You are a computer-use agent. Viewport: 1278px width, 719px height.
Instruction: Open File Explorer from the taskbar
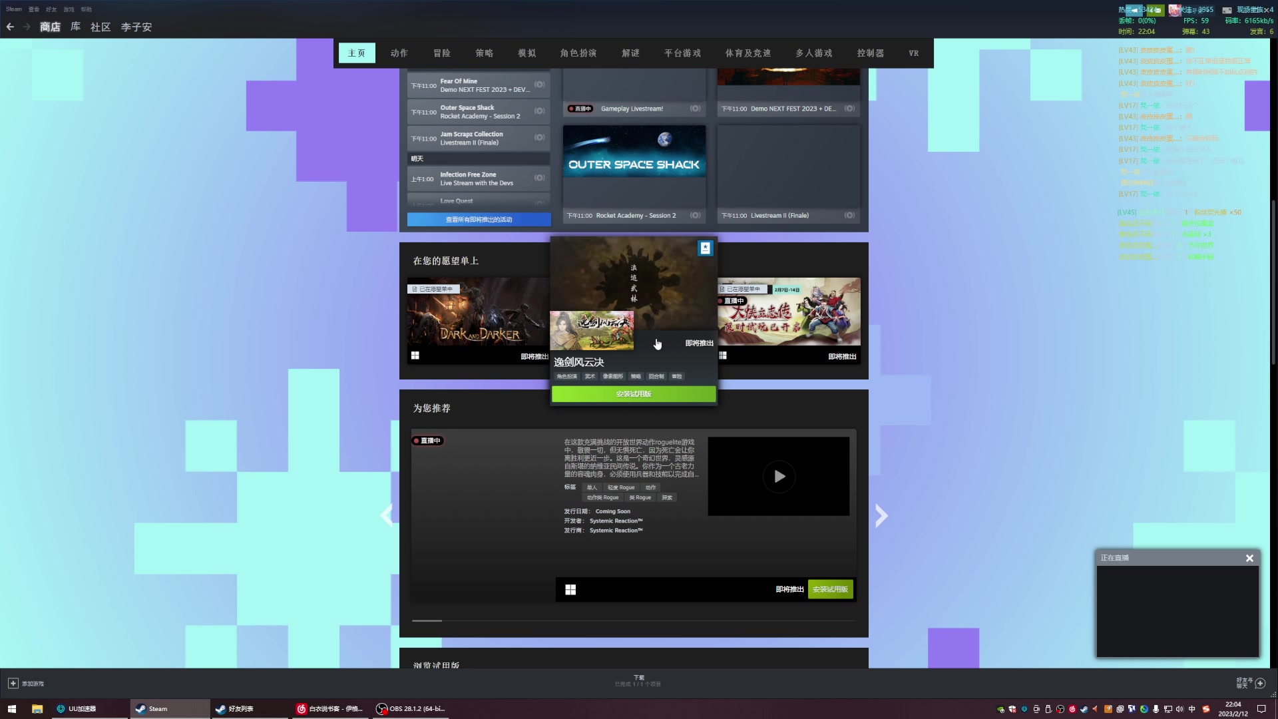click(x=37, y=709)
